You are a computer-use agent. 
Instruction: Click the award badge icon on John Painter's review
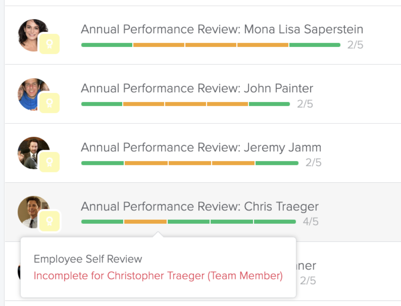(x=49, y=103)
